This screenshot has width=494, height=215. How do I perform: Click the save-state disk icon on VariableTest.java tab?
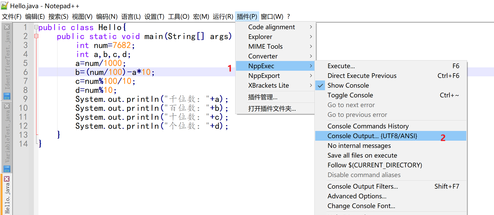(7, 169)
